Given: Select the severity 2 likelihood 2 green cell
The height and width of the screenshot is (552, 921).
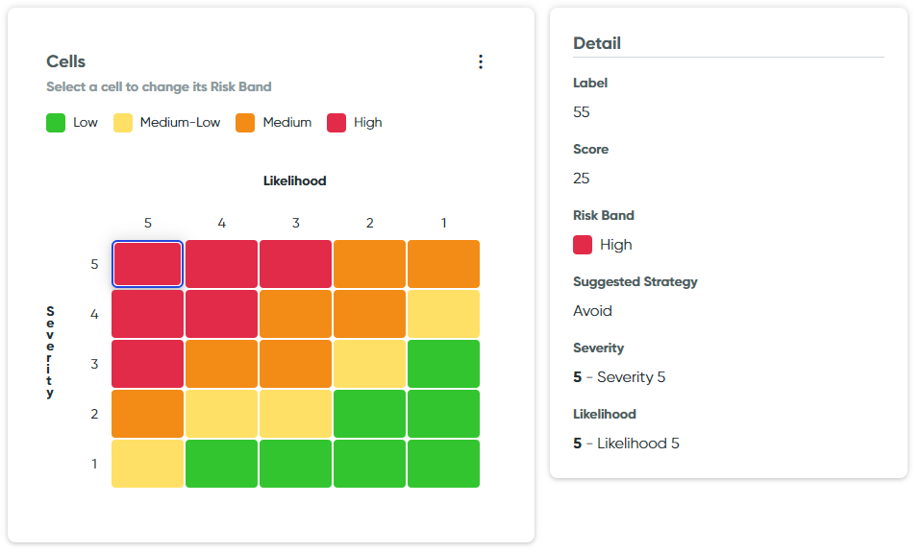Looking at the screenshot, I should coord(369,414).
